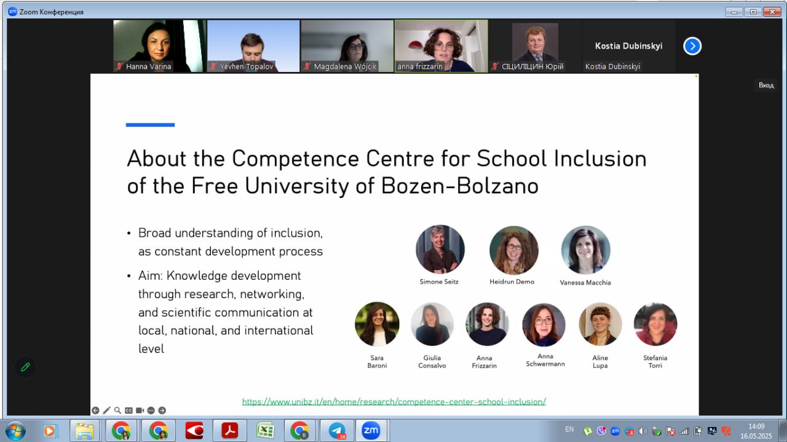This screenshot has height=442, width=787.
Task: Click the Zoom taskbar button
Action: (371, 431)
